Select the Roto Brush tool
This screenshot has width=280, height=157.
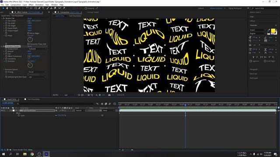click(x=59, y=8)
